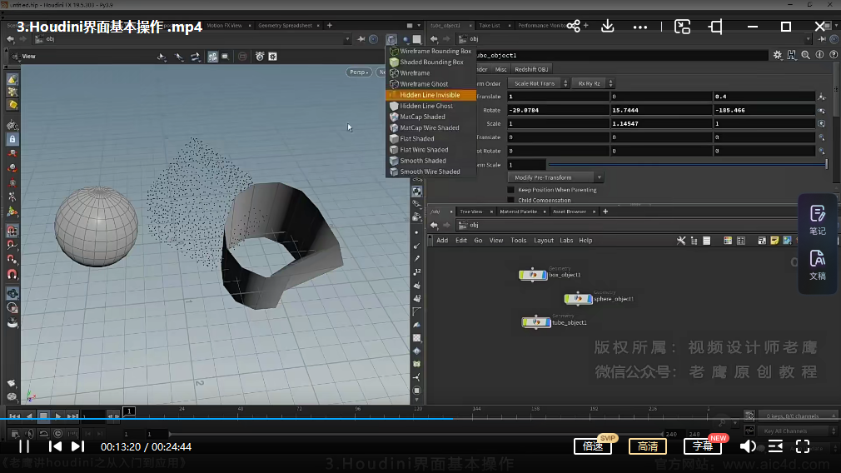Open the Asset Browser tab
Viewport: 841px width, 473px height.
tap(569, 212)
